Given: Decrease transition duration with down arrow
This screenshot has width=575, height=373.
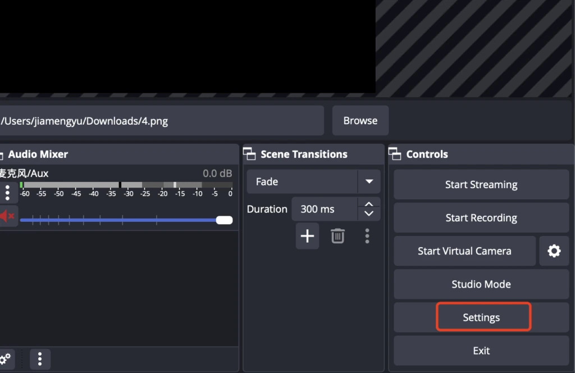Looking at the screenshot, I should [369, 214].
